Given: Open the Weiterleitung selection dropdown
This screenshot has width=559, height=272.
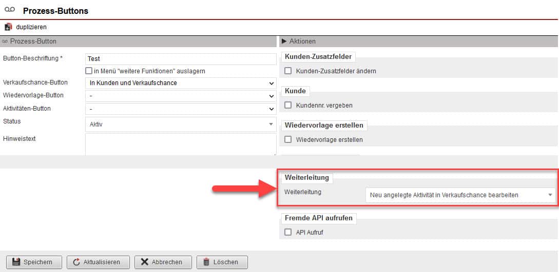Looking at the screenshot, I should [x=460, y=195].
